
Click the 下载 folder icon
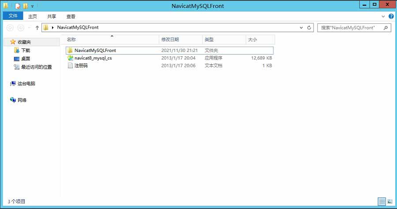coord(17,50)
